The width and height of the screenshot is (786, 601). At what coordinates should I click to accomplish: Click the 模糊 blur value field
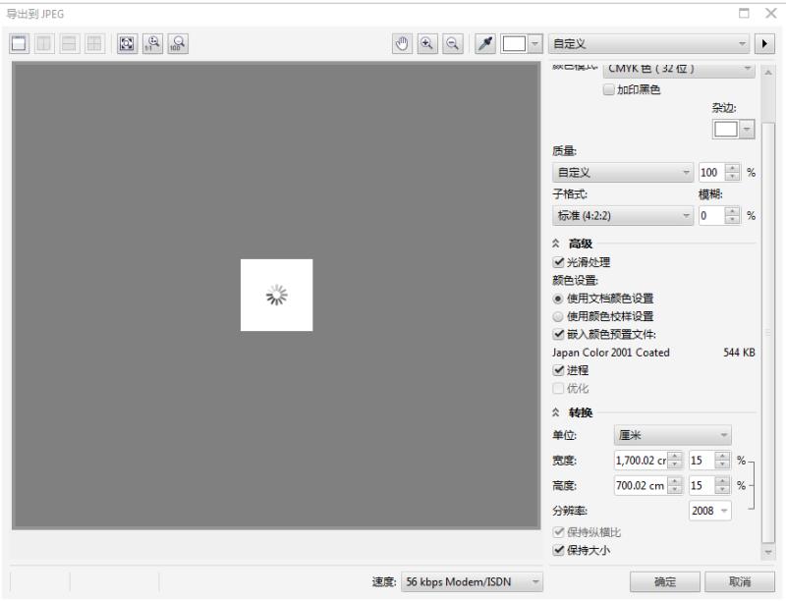click(x=711, y=216)
